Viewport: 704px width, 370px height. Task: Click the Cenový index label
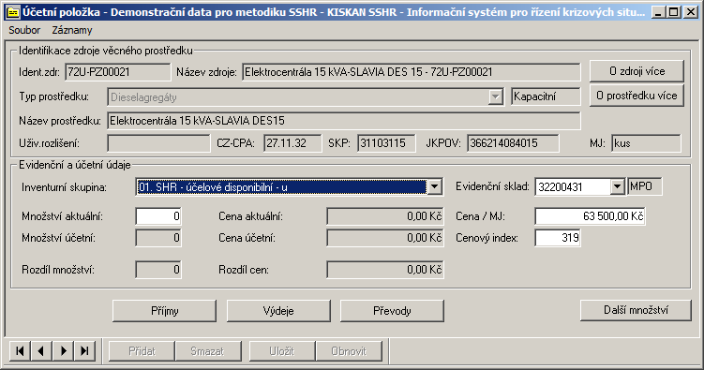point(487,238)
